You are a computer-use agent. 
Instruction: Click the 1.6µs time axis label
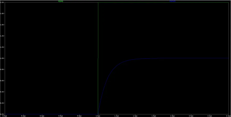(154, 116)
